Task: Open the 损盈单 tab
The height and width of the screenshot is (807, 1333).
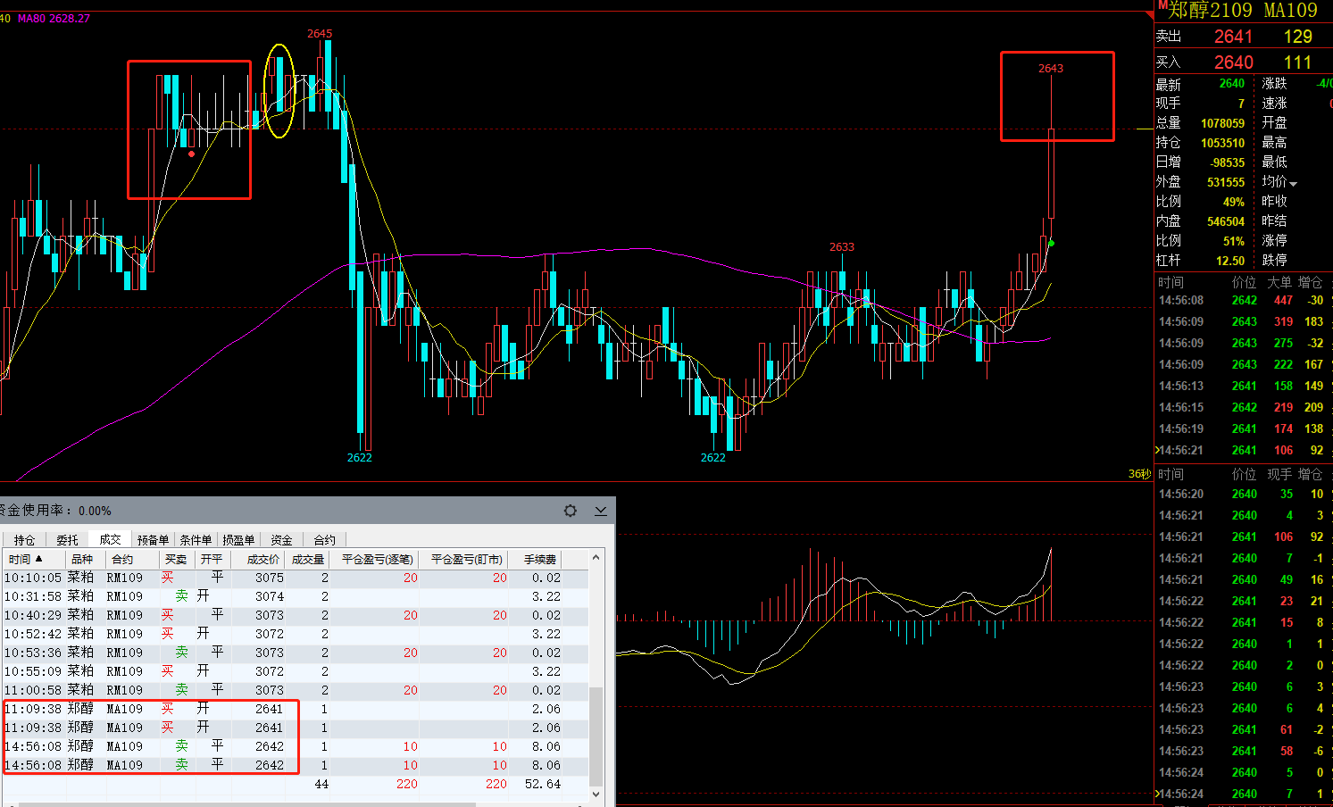Action: click(x=238, y=539)
